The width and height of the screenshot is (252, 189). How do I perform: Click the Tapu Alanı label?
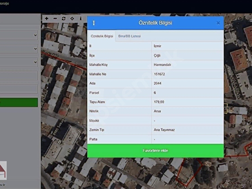click(x=97, y=102)
